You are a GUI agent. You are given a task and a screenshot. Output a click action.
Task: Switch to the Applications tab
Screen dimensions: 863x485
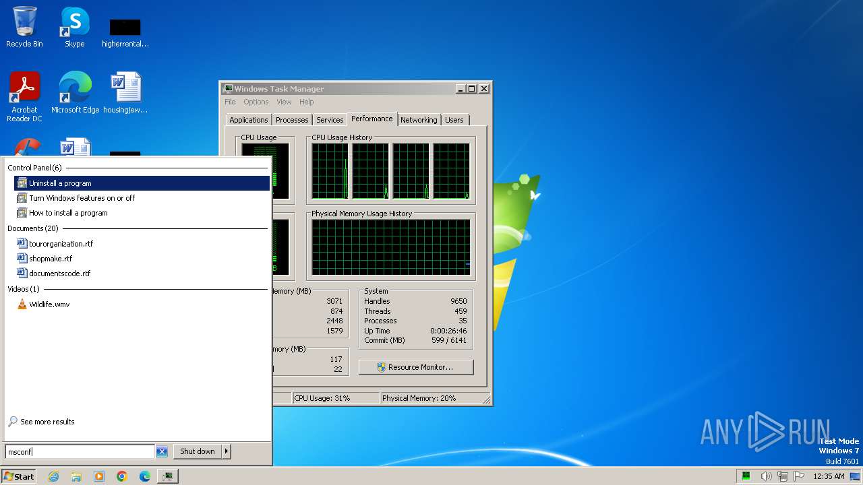[249, 120]
